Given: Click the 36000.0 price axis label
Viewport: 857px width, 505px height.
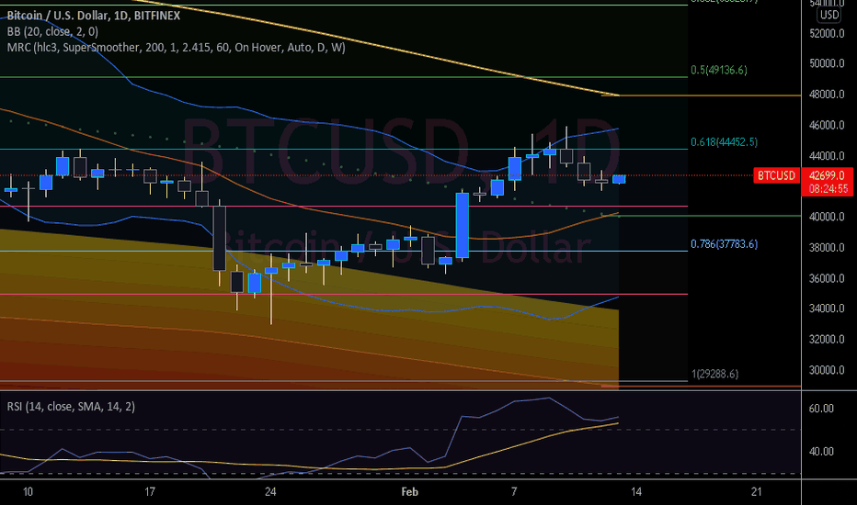Looking at the screenshot, I should tap(827, 278).
